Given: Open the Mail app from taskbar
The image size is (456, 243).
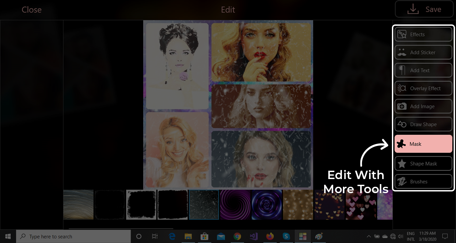Looking at the screenshot, I should pos(221,236).
